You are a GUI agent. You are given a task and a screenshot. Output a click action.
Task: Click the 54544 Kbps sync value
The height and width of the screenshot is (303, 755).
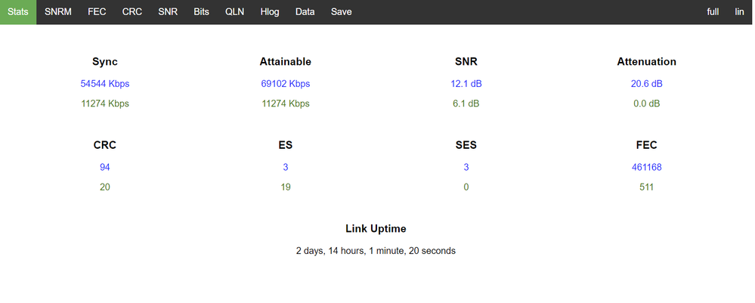[x=105, y=84]
